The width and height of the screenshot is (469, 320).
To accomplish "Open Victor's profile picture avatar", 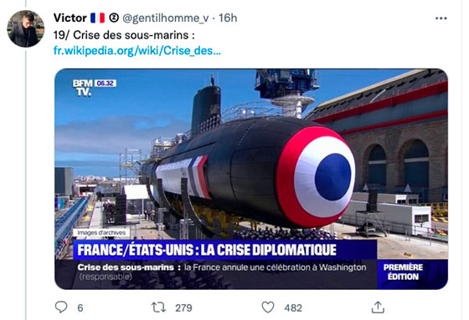I will click(x=26, y=28).
